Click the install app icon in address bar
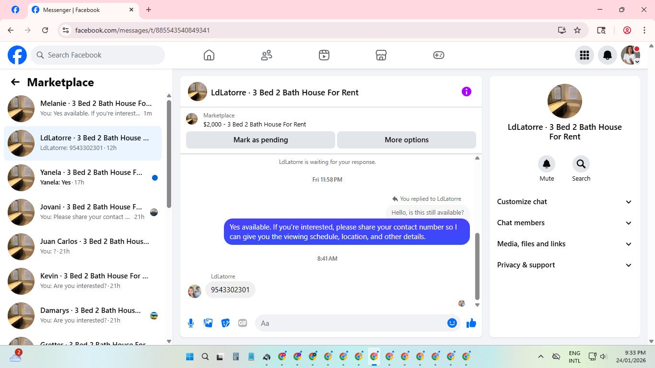 tap(562, 30)
